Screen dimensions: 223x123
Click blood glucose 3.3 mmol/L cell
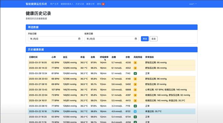coord(117,106)
